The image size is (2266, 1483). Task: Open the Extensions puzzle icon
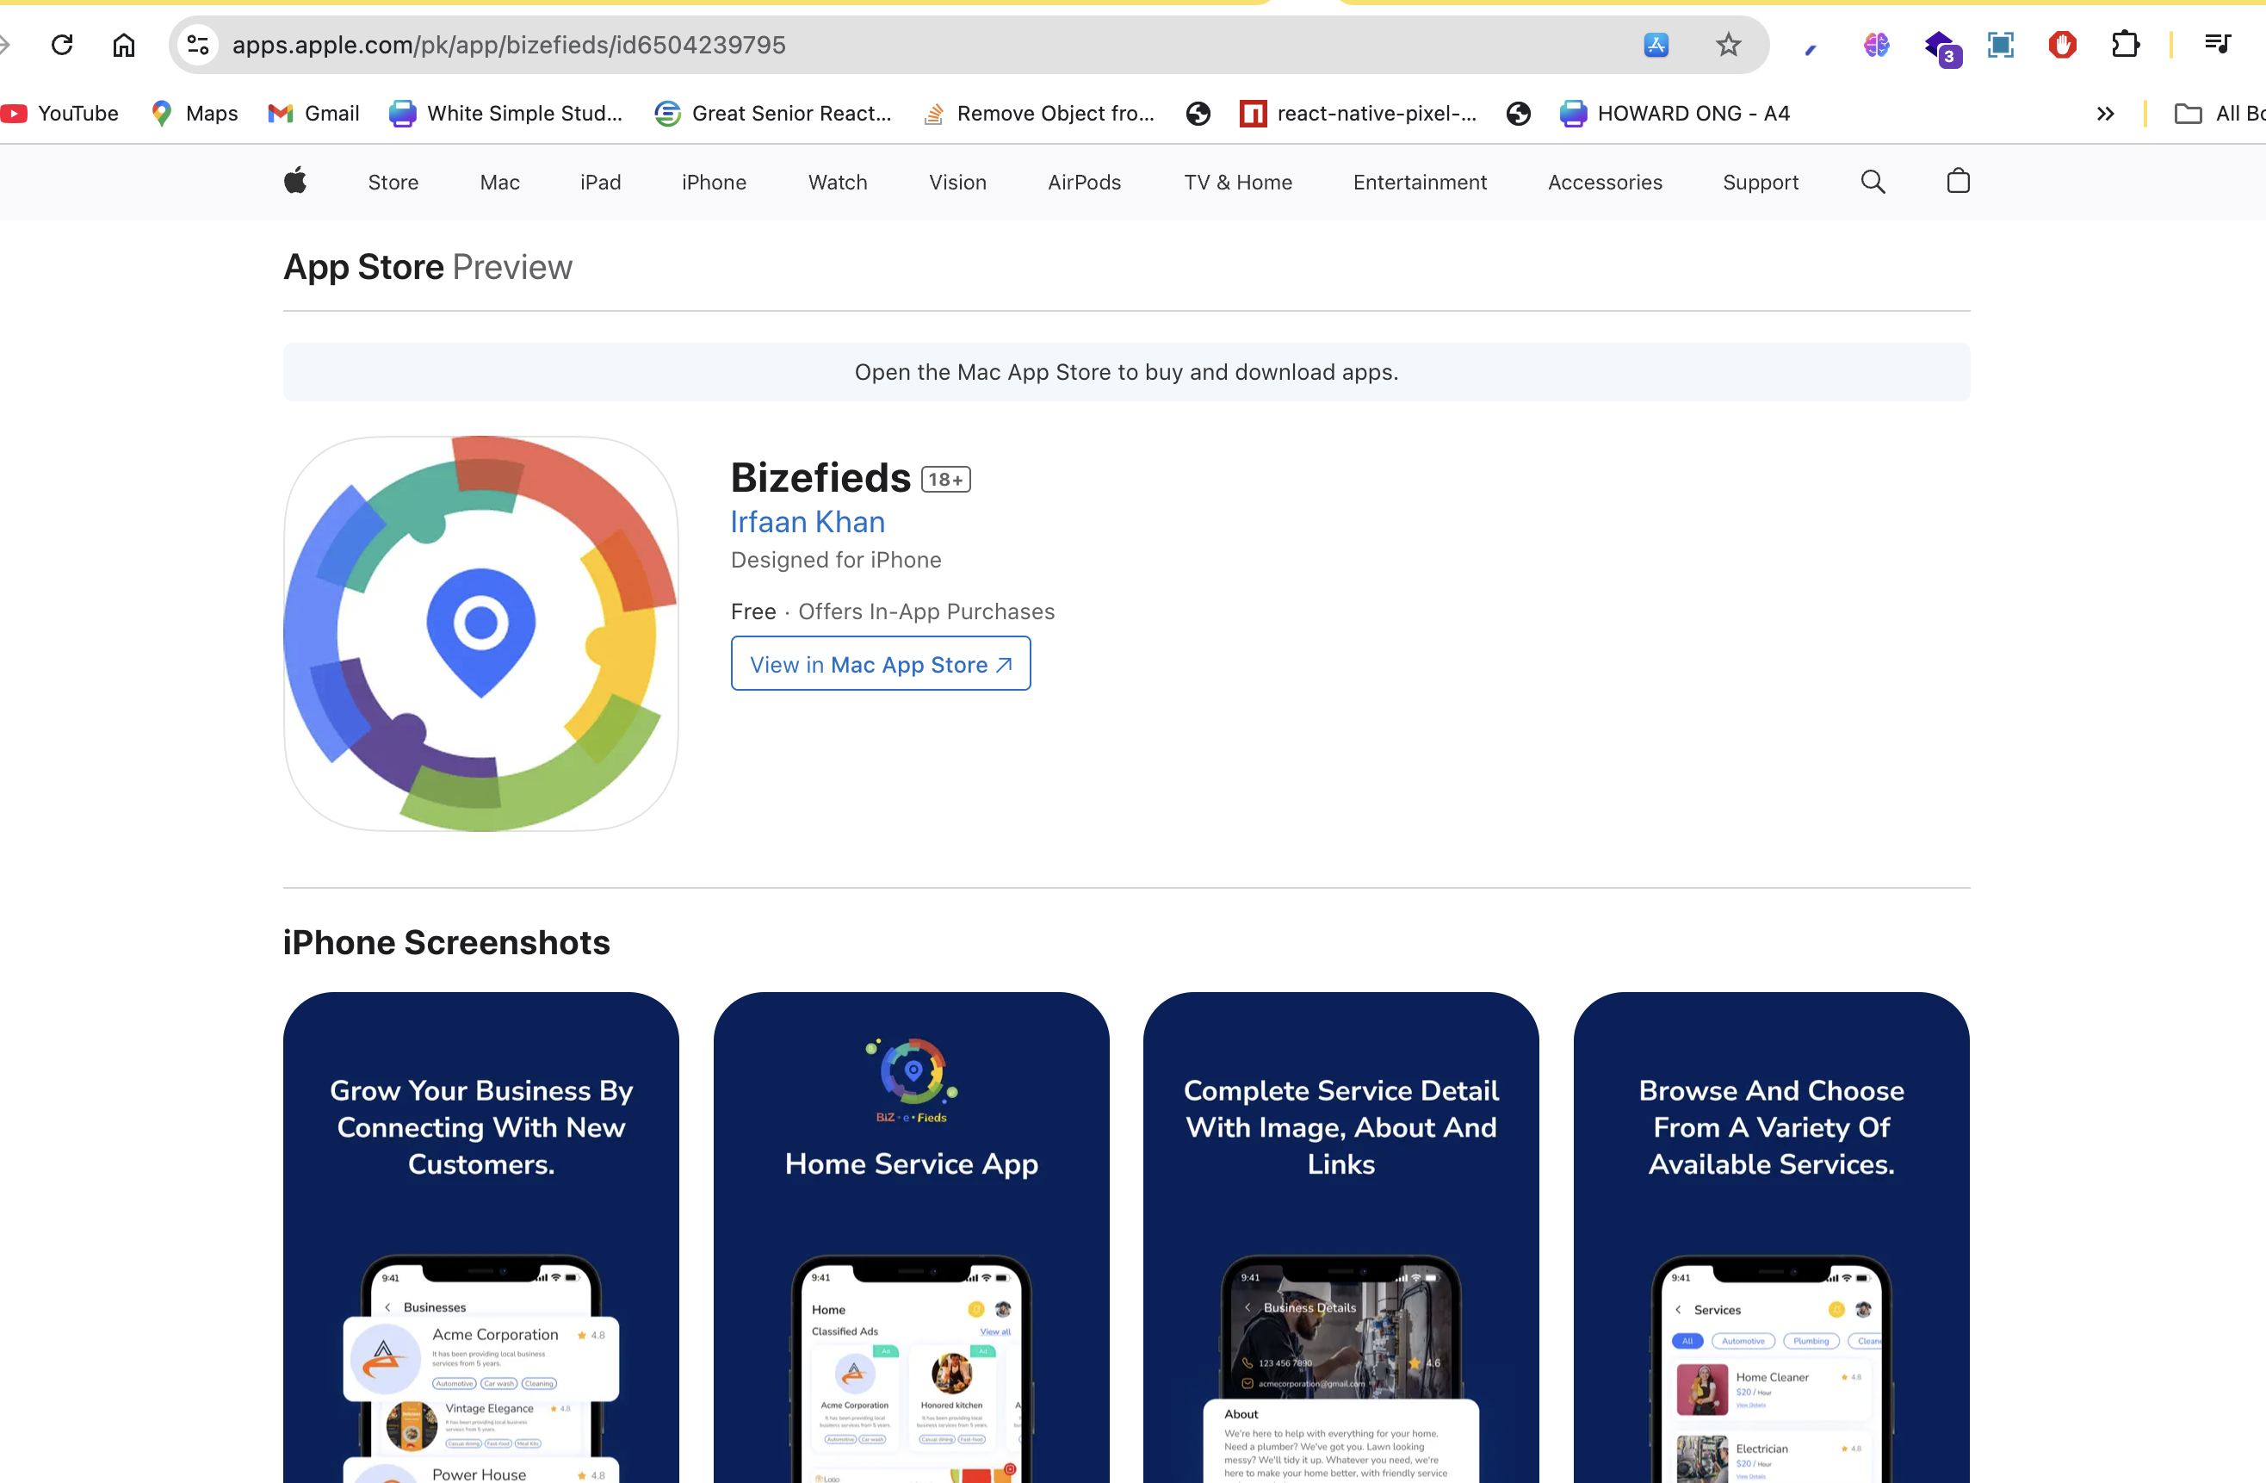point(2124,45)
